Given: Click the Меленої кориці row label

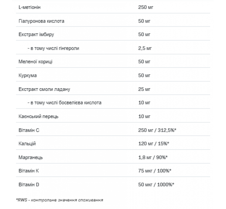Looking at the screenshot, I should click(x=36, y=62).
